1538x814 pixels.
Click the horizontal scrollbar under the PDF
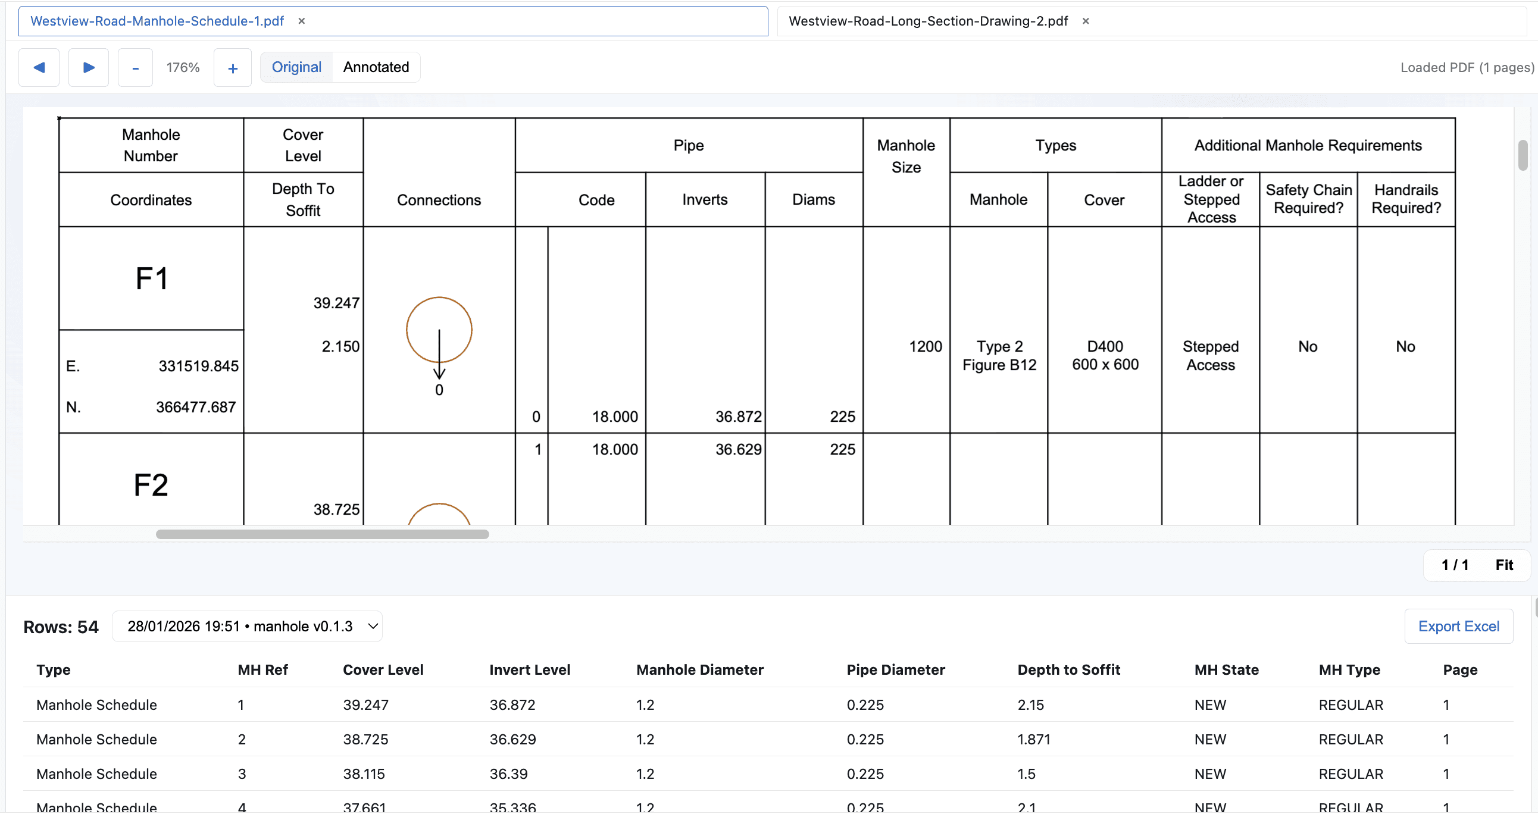coord(323,534)
